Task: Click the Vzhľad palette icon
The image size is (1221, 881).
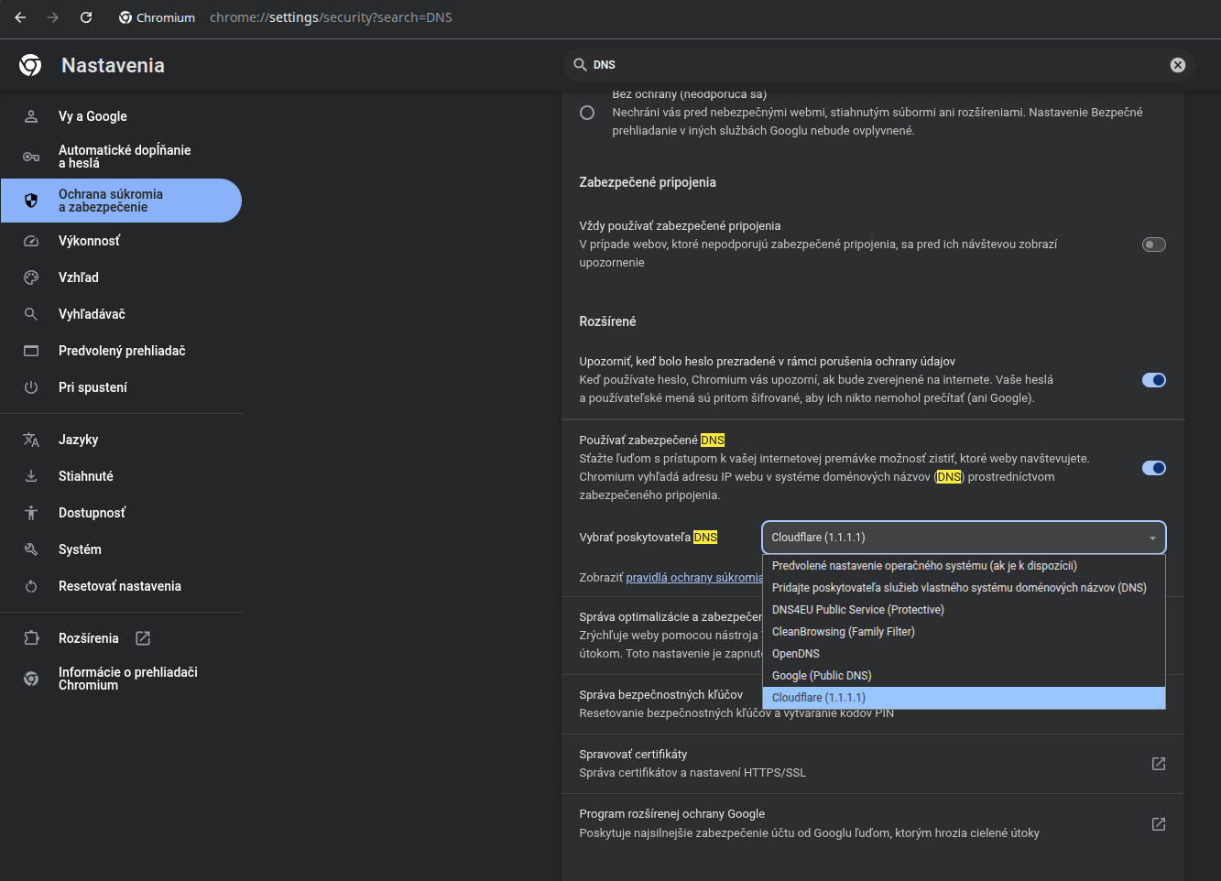Action: click(x=31, y=277)
